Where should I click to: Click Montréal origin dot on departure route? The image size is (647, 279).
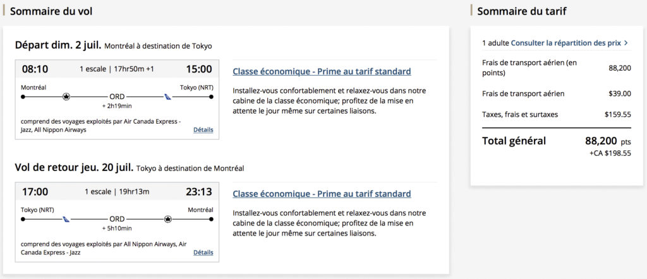click(x=23, y=97)
